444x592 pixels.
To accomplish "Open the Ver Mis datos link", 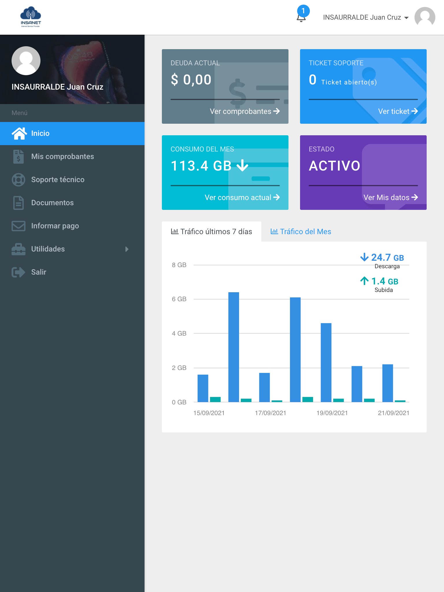I will (x=391, y=197).
